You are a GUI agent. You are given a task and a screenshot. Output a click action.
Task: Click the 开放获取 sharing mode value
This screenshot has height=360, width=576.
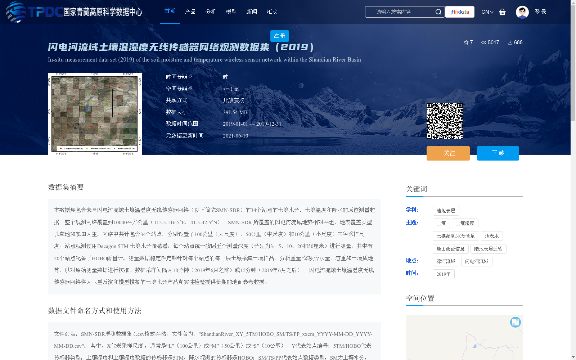tap(233, 100)
